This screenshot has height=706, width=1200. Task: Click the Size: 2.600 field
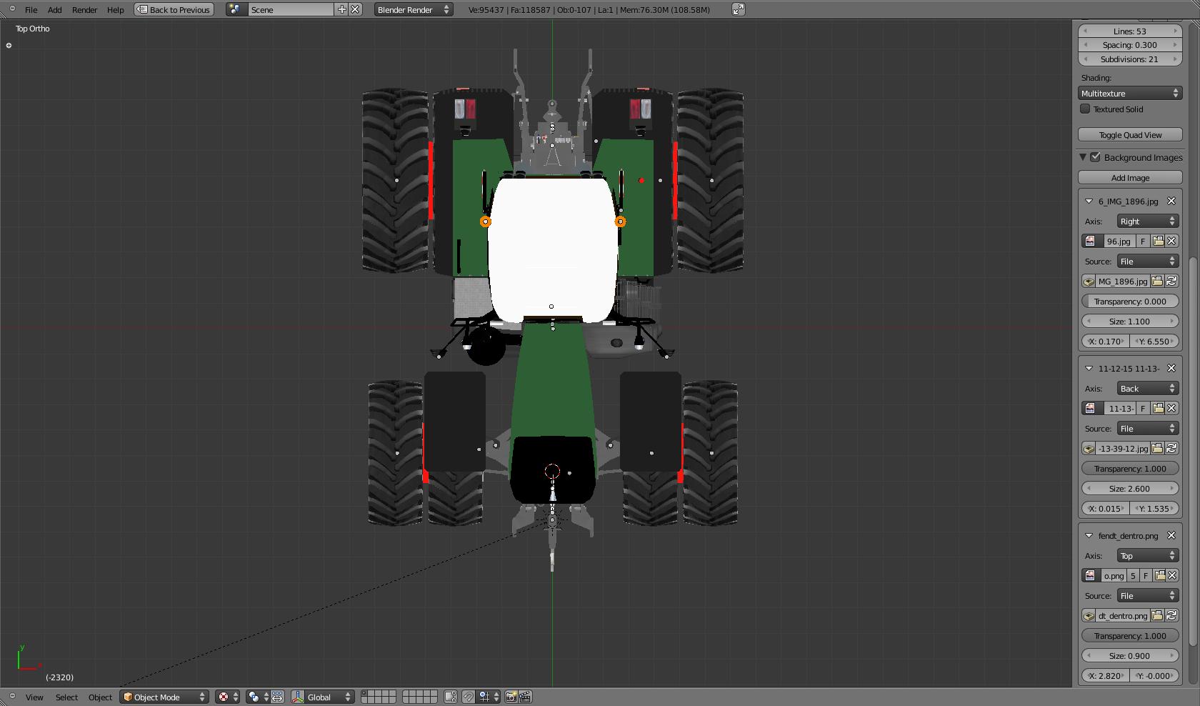pyautogui.click(x=1130, y=489)
